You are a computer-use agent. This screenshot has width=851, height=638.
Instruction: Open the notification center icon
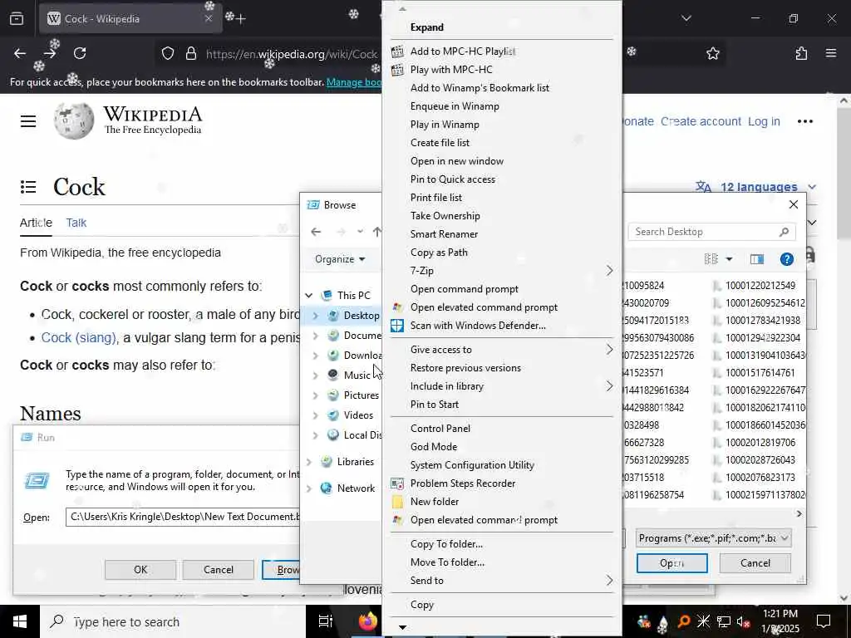click(824, 621)
